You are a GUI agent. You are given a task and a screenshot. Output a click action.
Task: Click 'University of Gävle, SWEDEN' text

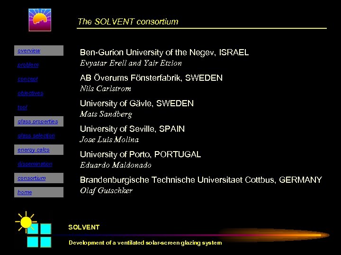137,103
